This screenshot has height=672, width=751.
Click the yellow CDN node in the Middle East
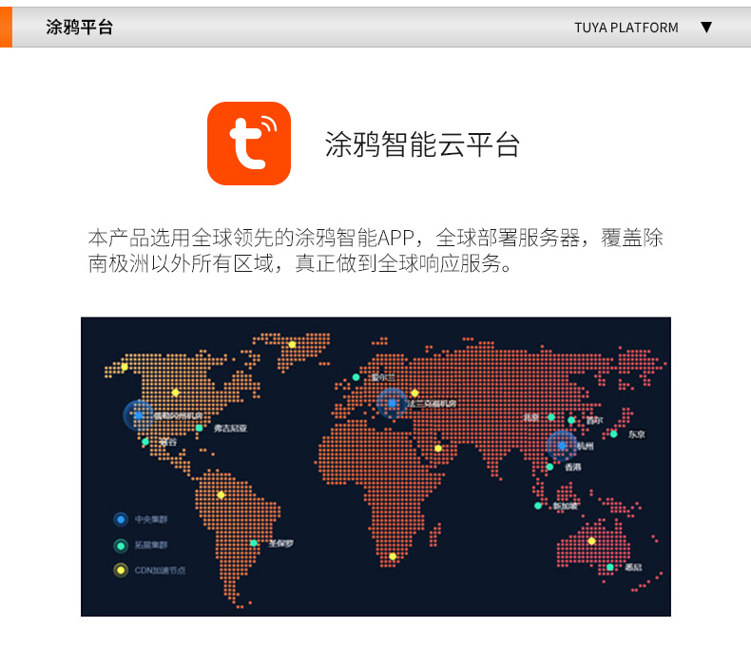(x=438, y=449)
